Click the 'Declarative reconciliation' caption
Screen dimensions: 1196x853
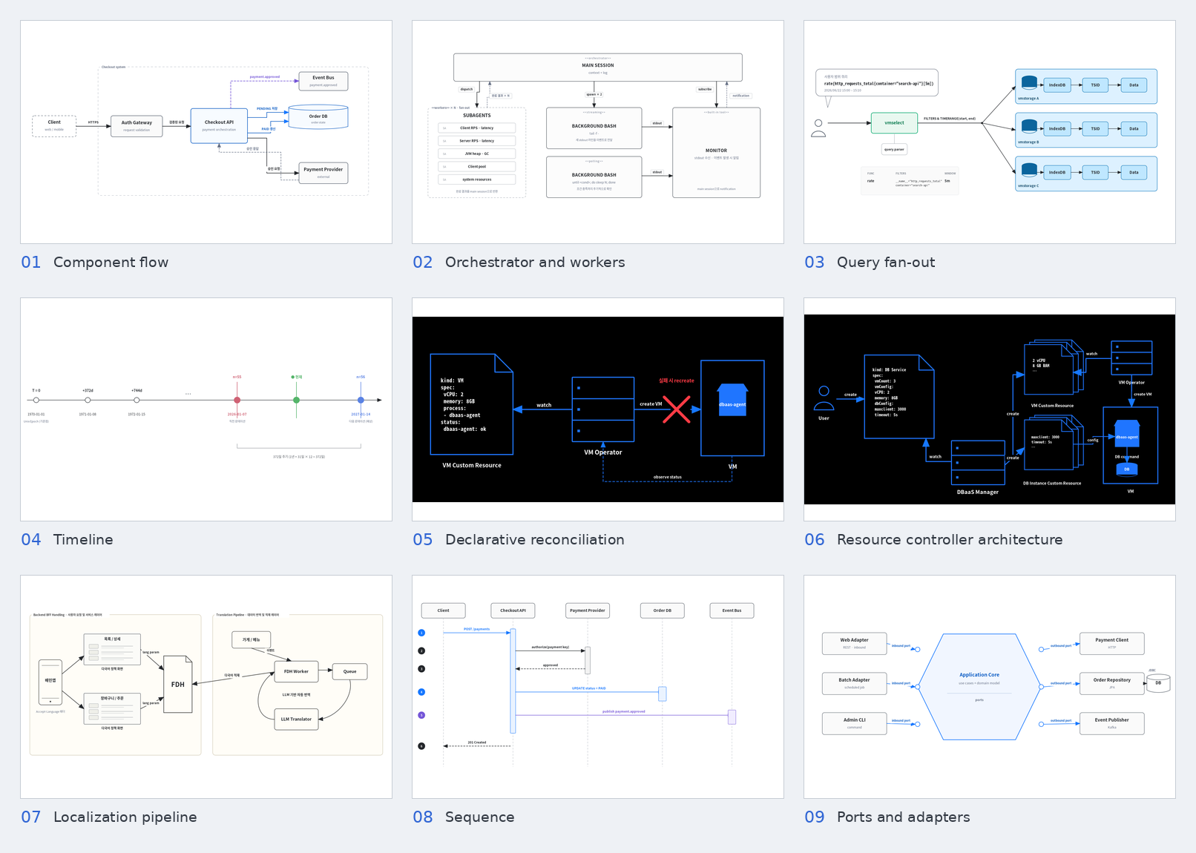tap(535, 540)
